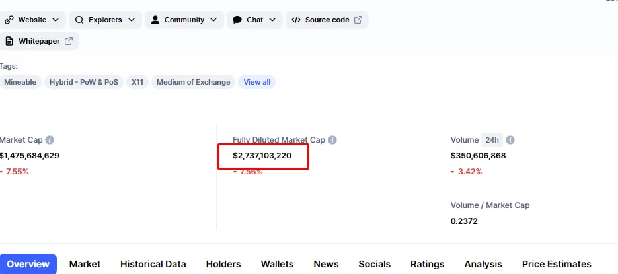Viewport: 618px width, 274px height.
Task: Click the Fully Diluted Market Cap info icon
Action: 332,140
